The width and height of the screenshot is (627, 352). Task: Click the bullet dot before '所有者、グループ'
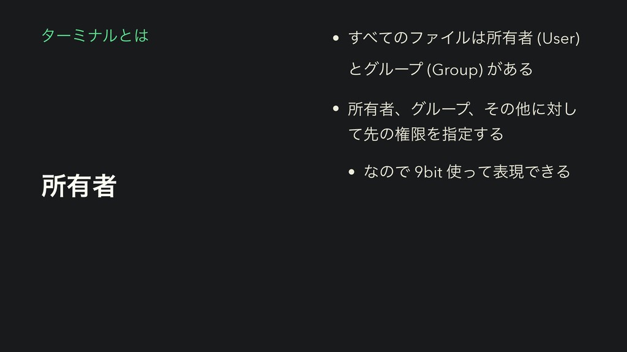336,110
